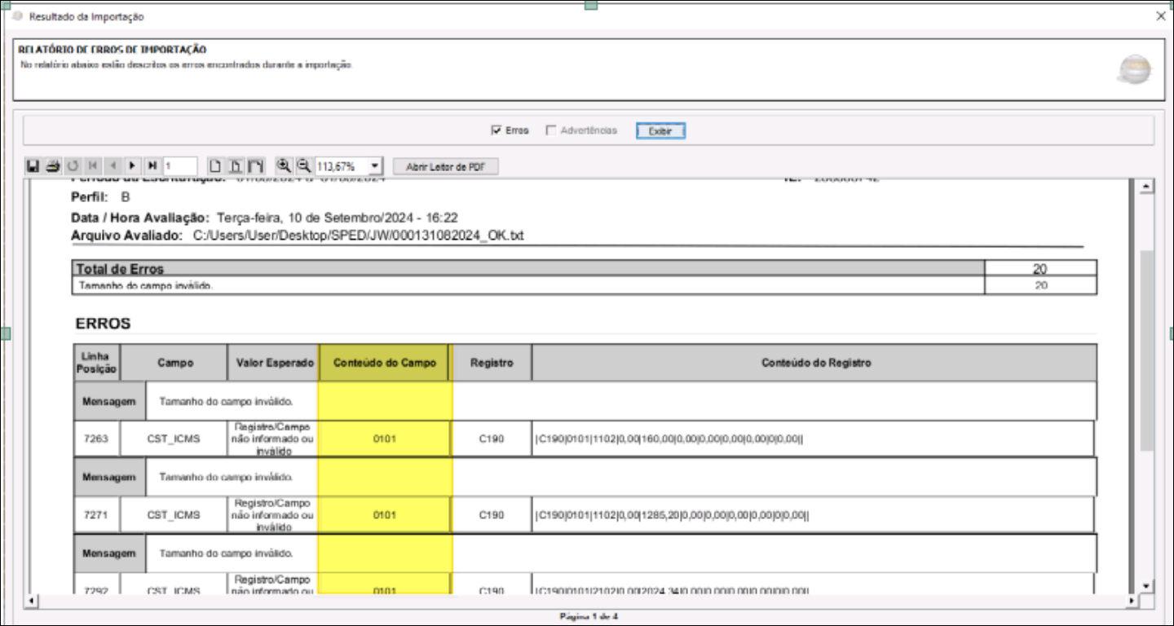
Task: Click the horizontal scrollbar left arrow
Action: coord(33,601)
